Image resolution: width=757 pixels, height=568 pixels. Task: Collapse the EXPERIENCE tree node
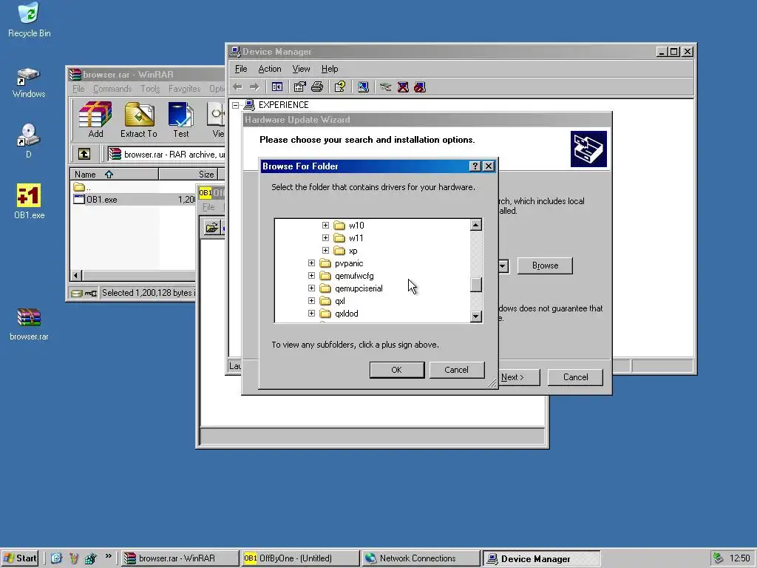(235, 105)
